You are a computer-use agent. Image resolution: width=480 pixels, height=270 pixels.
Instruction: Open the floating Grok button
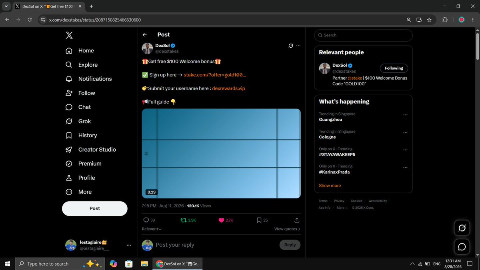462,228
